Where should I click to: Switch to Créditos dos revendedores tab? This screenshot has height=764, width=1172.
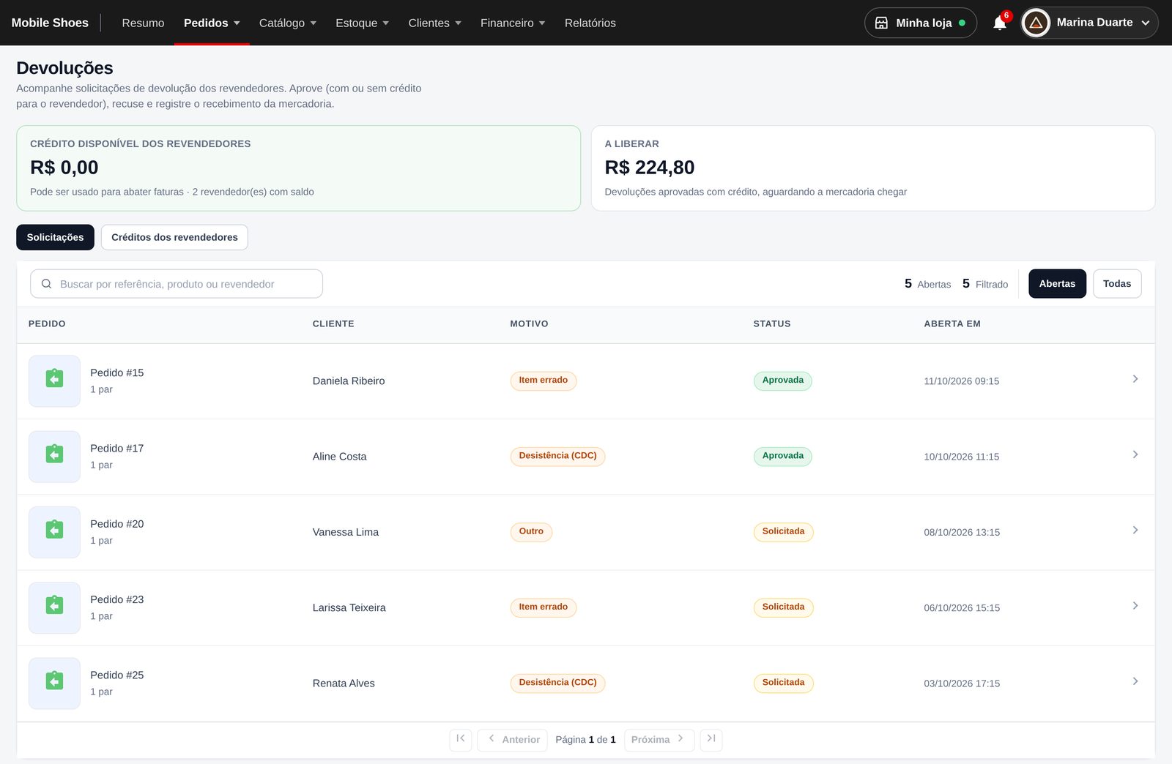point(174,237)
